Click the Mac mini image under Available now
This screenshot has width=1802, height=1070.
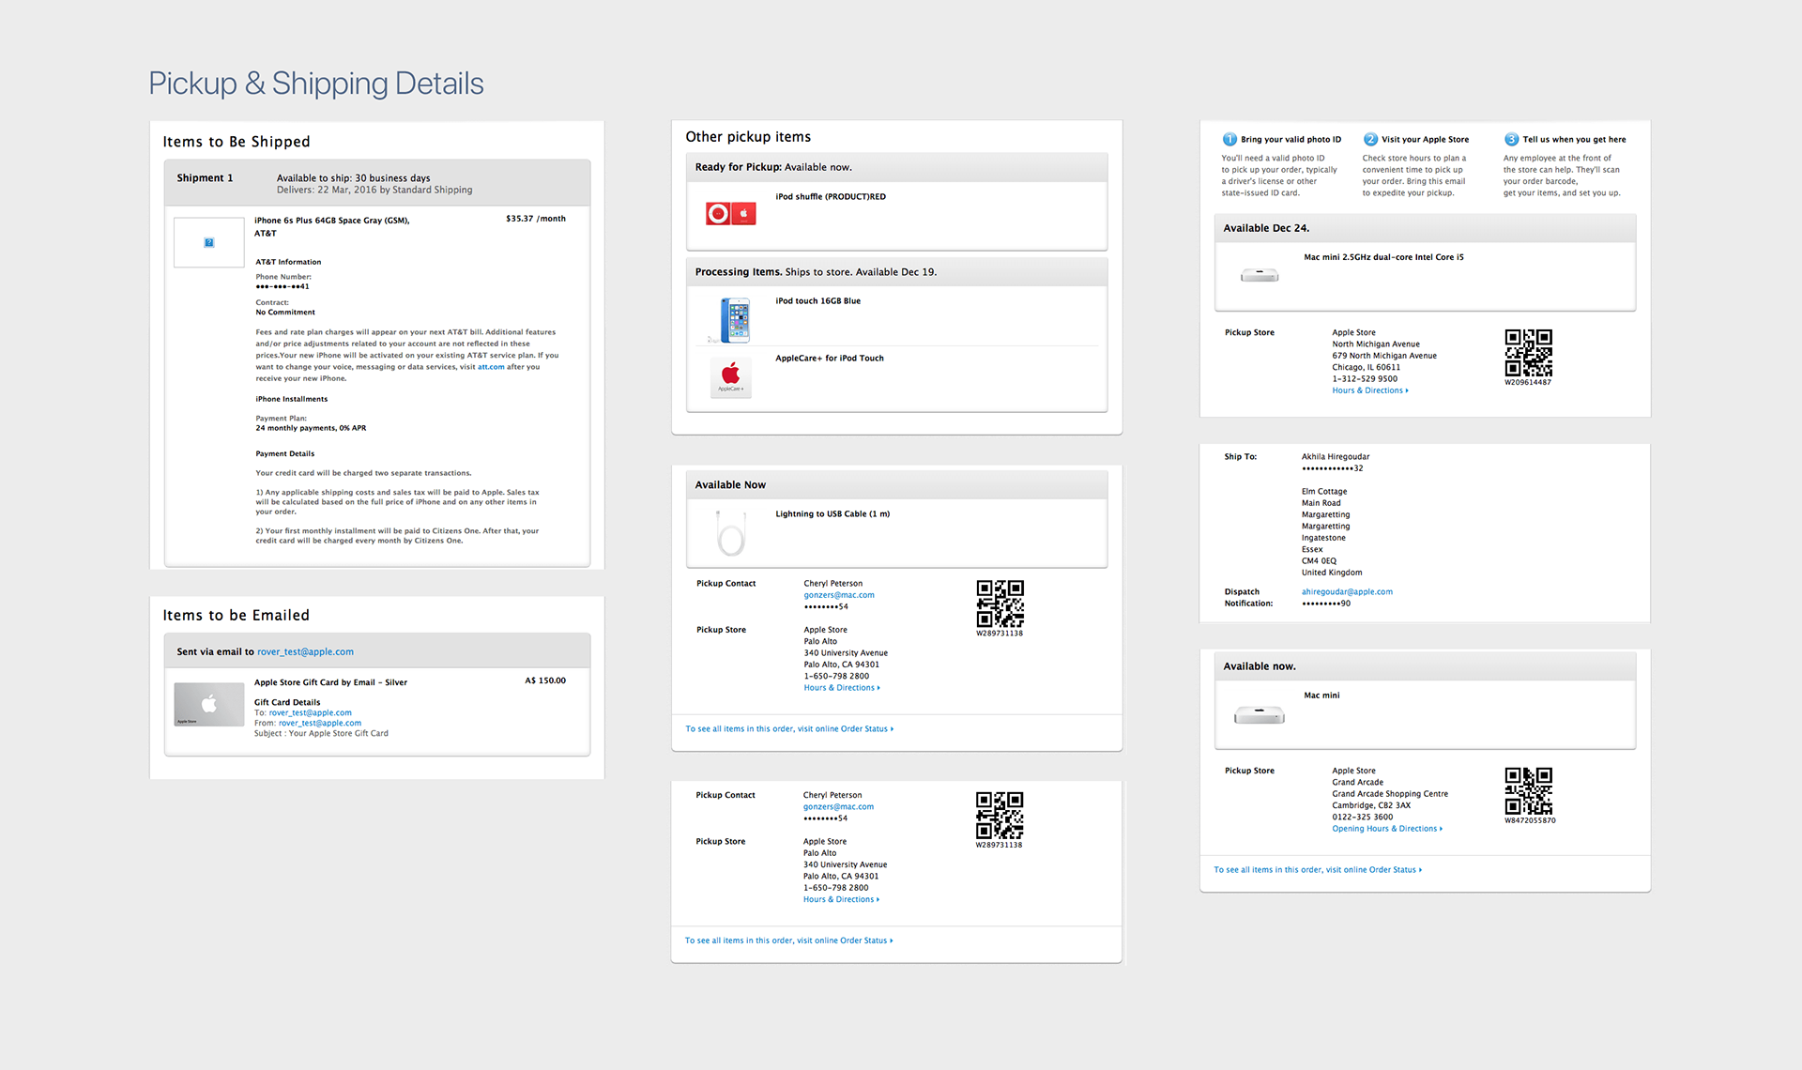pyautogui.click(x=1260, y=715)
